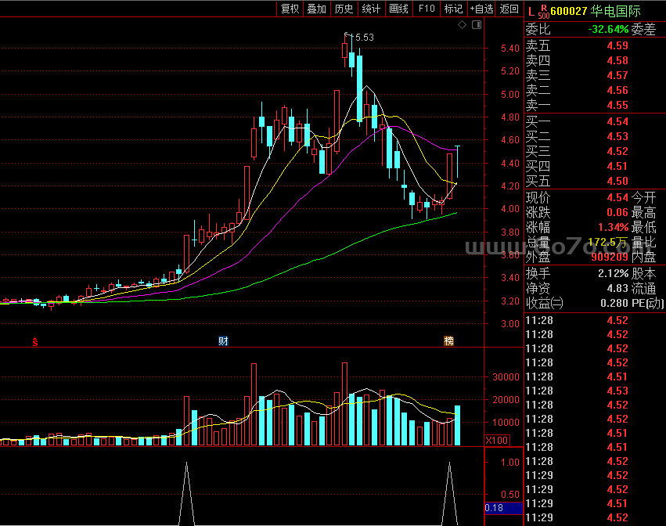Viewport: 666px width, 526px height.
Task: Click the 总量 172.5万 value
Action: [x=607, y=242]
